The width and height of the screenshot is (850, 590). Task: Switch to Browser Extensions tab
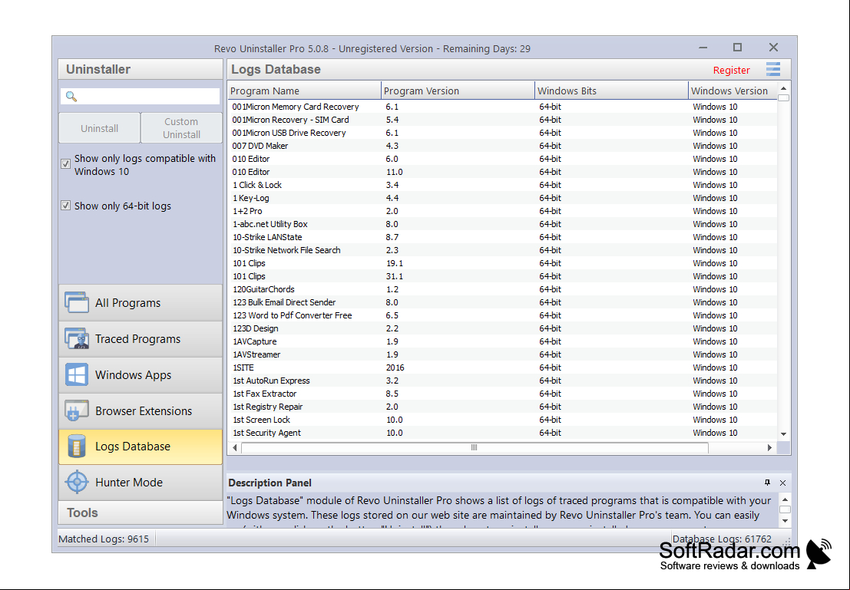pyautogui.click(x=141, y=410)
